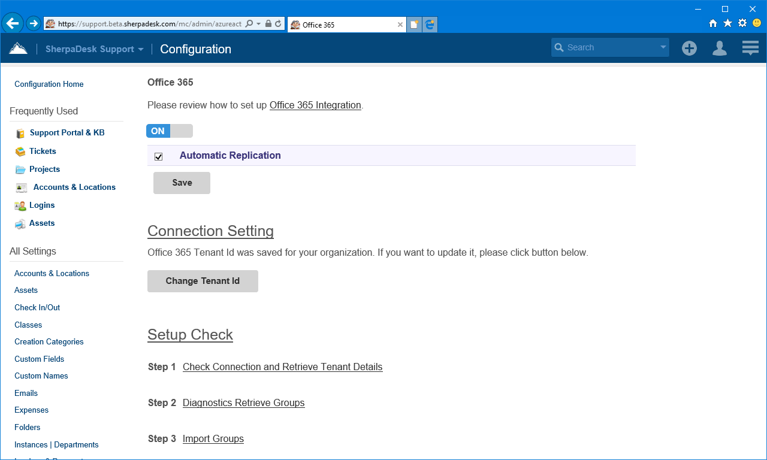This screenshot has height=460, width=767.
Task: Open the header search dropdown arrow
Action: point(662,47)
